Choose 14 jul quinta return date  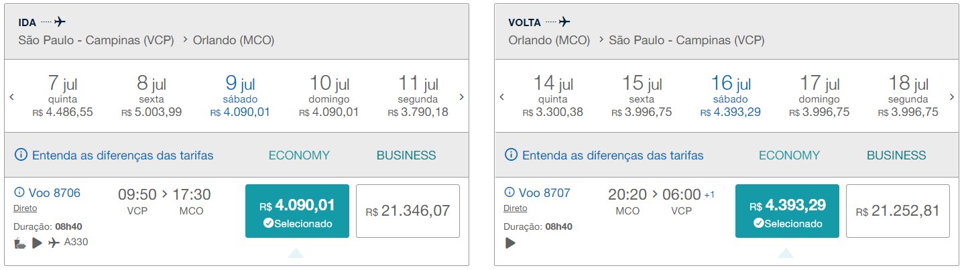(x=553, y=96)
